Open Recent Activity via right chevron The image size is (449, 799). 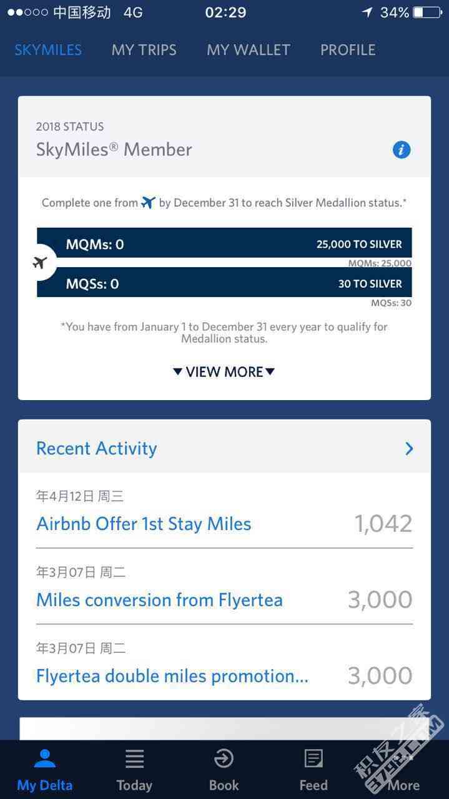[x=409, y=448]
